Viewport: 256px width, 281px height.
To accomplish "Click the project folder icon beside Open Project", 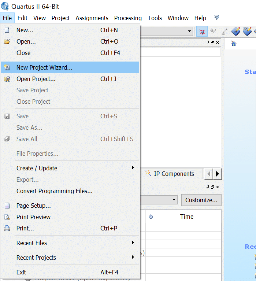I will (7, 79).
